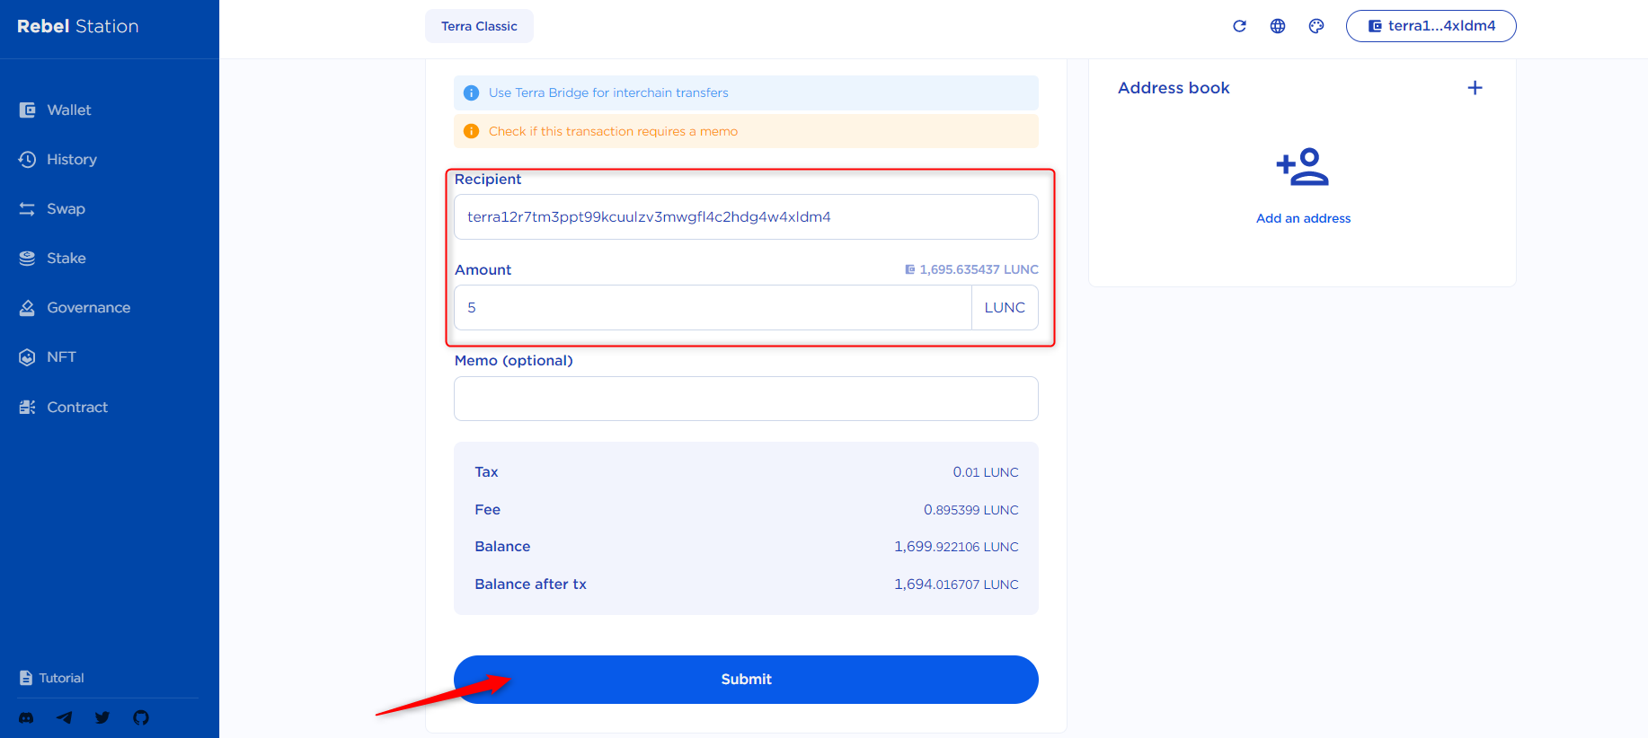Click the Terra Bridge interchain transfers notice
This screenshot has width=1648, height=738.
[x=746, y=92]
